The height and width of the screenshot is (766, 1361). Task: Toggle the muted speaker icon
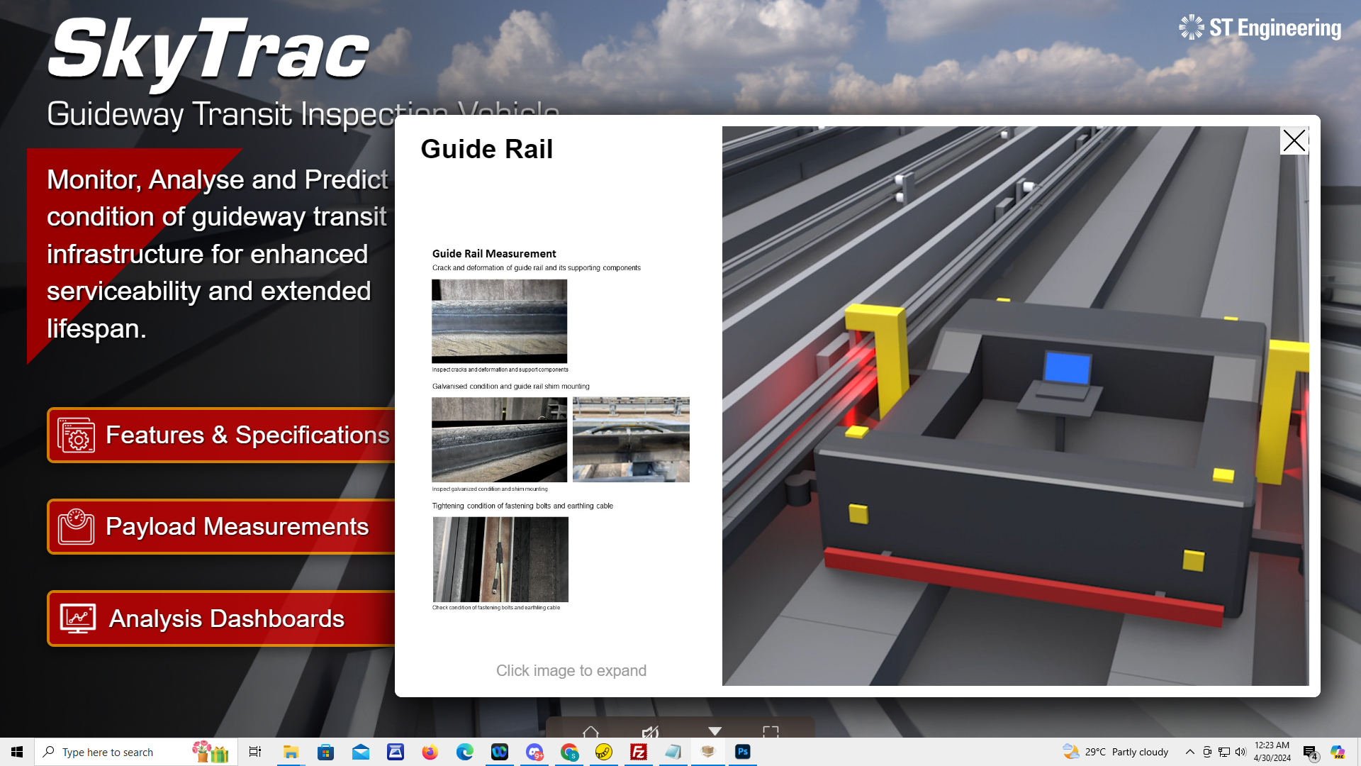click(650, 731)
